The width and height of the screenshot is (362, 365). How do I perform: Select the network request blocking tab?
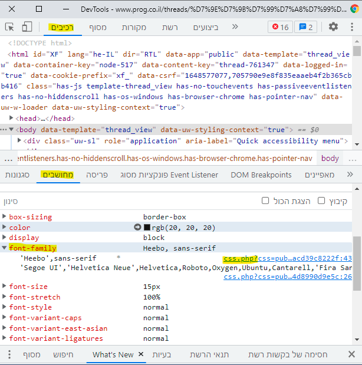[288, 354]
